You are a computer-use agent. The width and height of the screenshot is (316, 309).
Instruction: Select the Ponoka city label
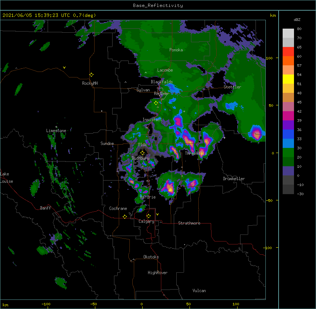click(x=176, y=50)
